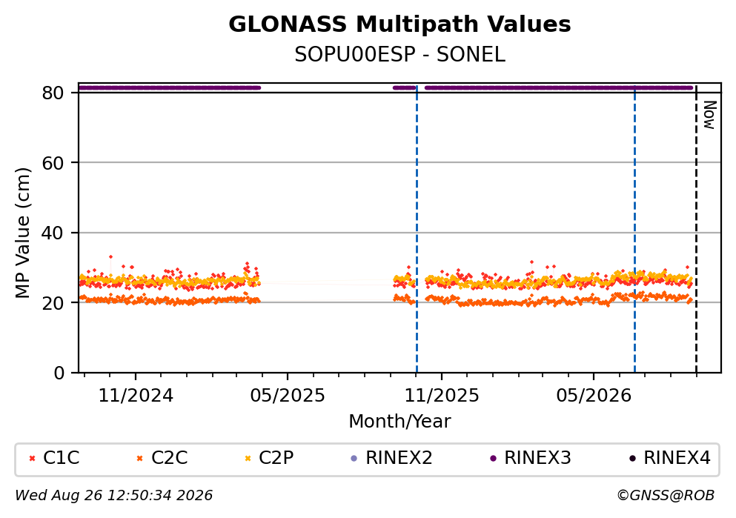
Task: Click the first blue dashed vertical line
Action: tap(417, 230)
